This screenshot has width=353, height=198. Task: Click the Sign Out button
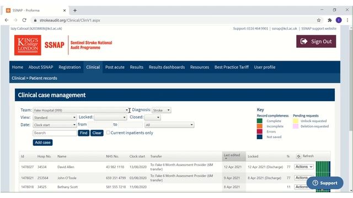pyautogui.click(x=316, y=41)
